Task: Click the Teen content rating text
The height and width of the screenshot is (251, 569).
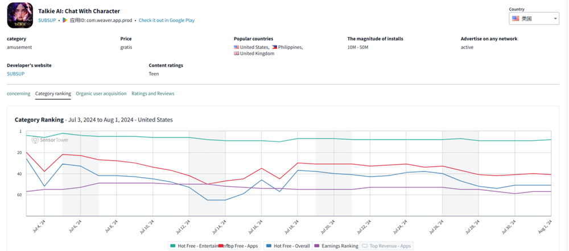Action: (x=154, y=73)
